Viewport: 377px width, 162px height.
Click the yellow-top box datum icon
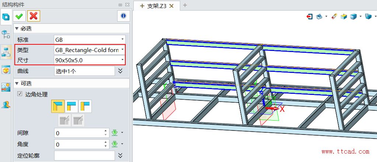coord(344,16)
